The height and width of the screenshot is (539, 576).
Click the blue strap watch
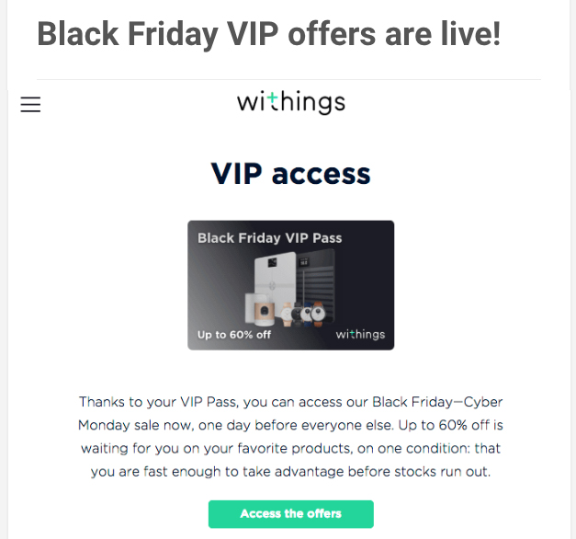306,315
